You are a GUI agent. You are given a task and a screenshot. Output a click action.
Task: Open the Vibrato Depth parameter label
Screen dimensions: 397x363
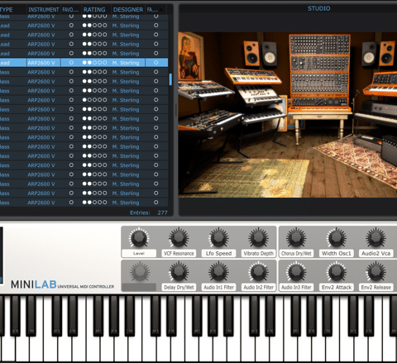(258, 253)
